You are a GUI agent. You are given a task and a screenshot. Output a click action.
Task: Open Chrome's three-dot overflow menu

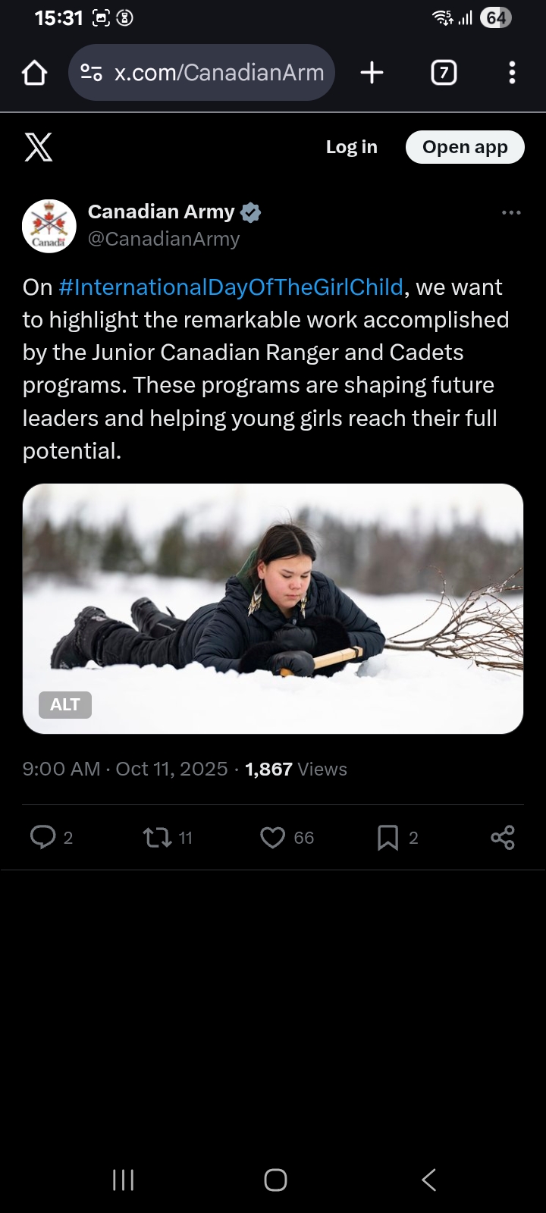(x=512, y=73)
